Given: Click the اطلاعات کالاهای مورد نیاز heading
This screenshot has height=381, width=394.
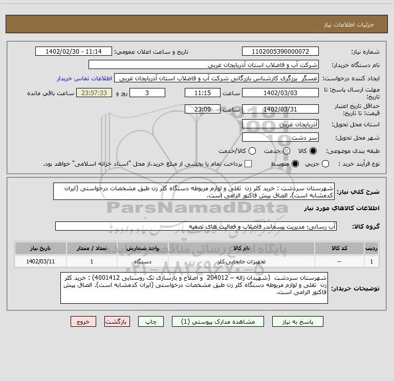Looking at the screenshot, I should click(342, 208).
